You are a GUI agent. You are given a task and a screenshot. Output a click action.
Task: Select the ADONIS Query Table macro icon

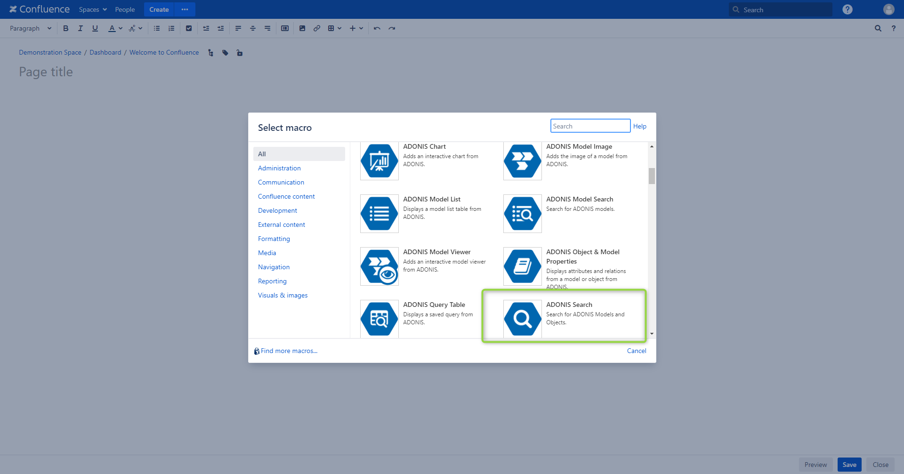pyautogui.click(x=379, y=319)
